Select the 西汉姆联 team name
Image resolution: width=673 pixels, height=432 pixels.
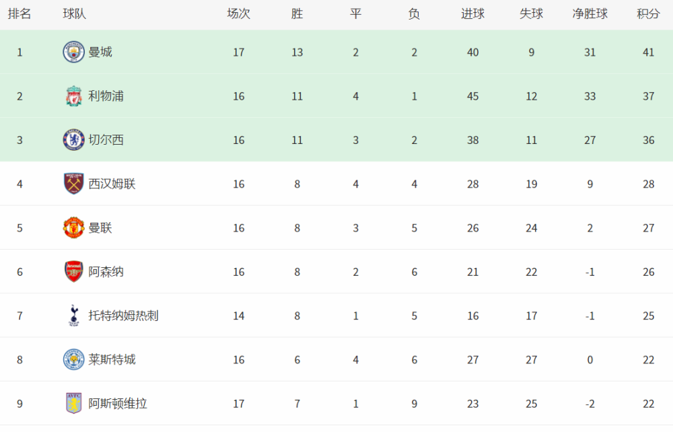pos(112,184)
